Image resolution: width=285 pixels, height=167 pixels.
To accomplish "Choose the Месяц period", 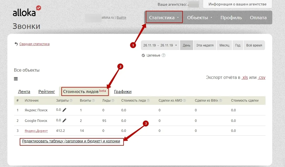I will click(224, 45).
